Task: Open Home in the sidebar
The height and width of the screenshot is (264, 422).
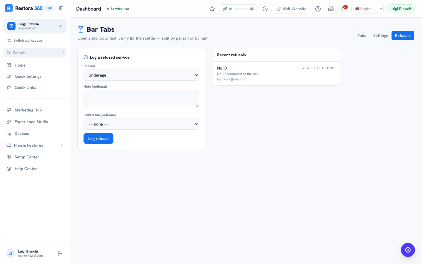Action: tap(35, 65)
